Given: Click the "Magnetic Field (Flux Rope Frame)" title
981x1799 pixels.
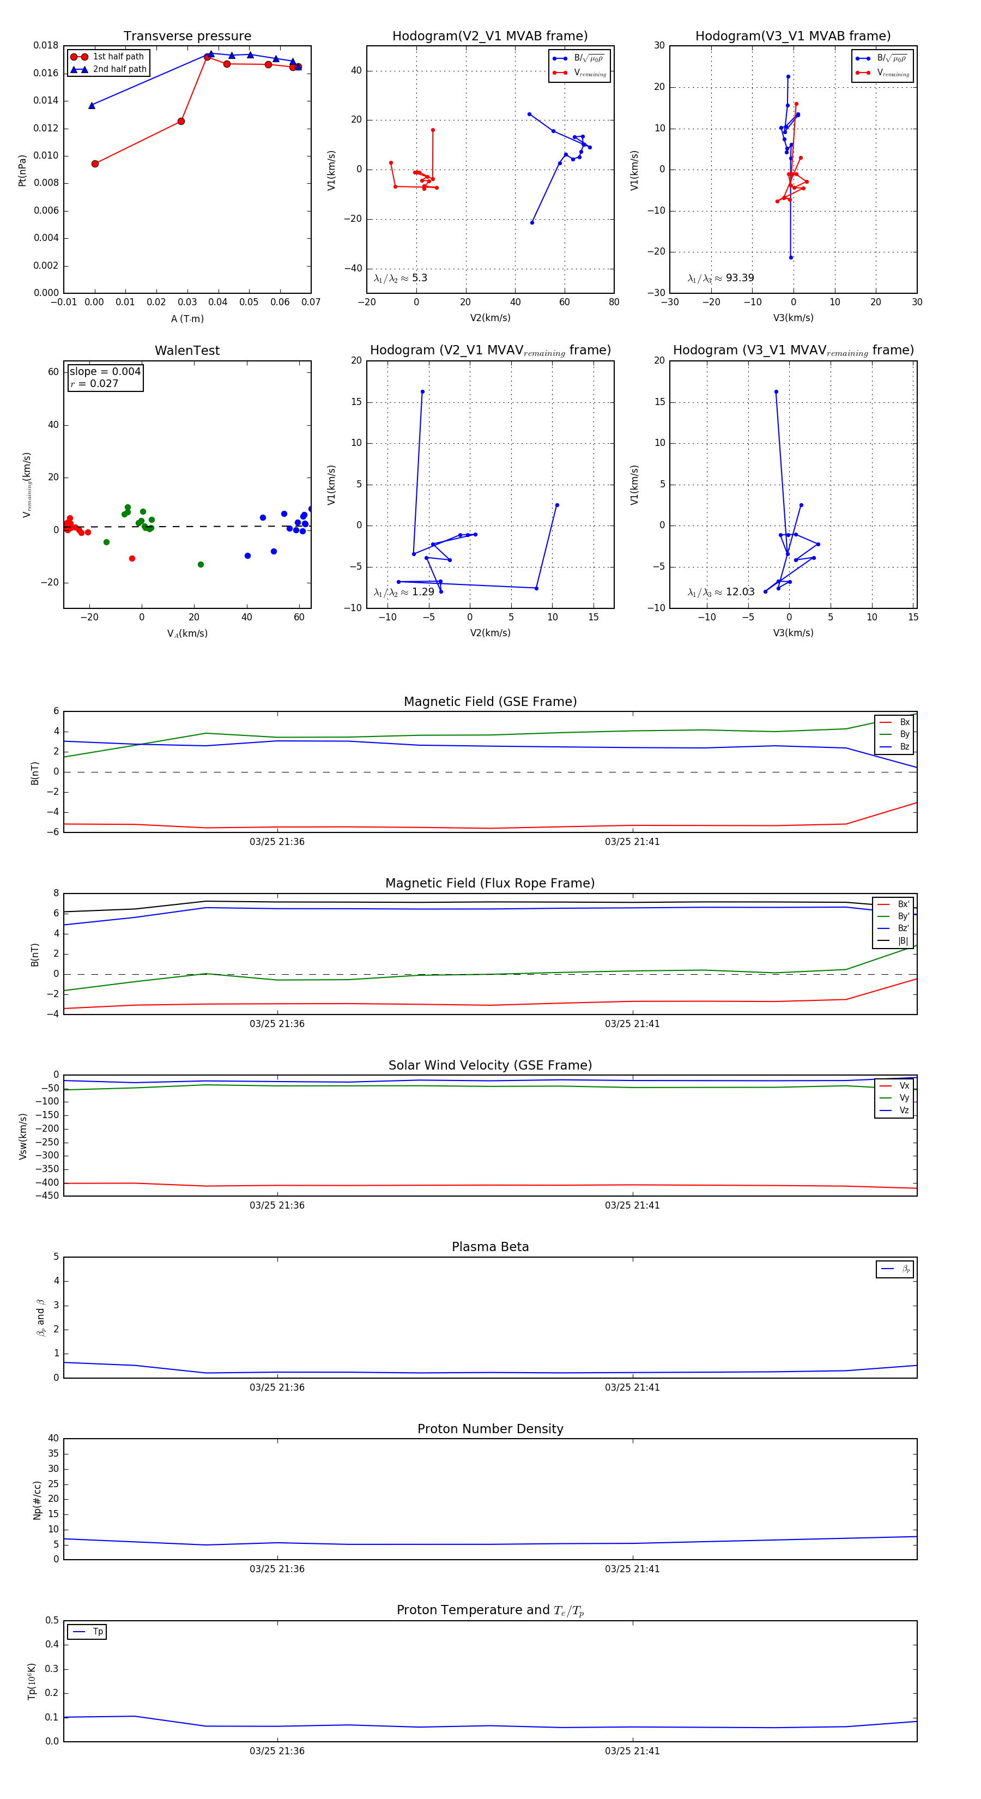Looking at the screenshot, I should click(490, 884).
